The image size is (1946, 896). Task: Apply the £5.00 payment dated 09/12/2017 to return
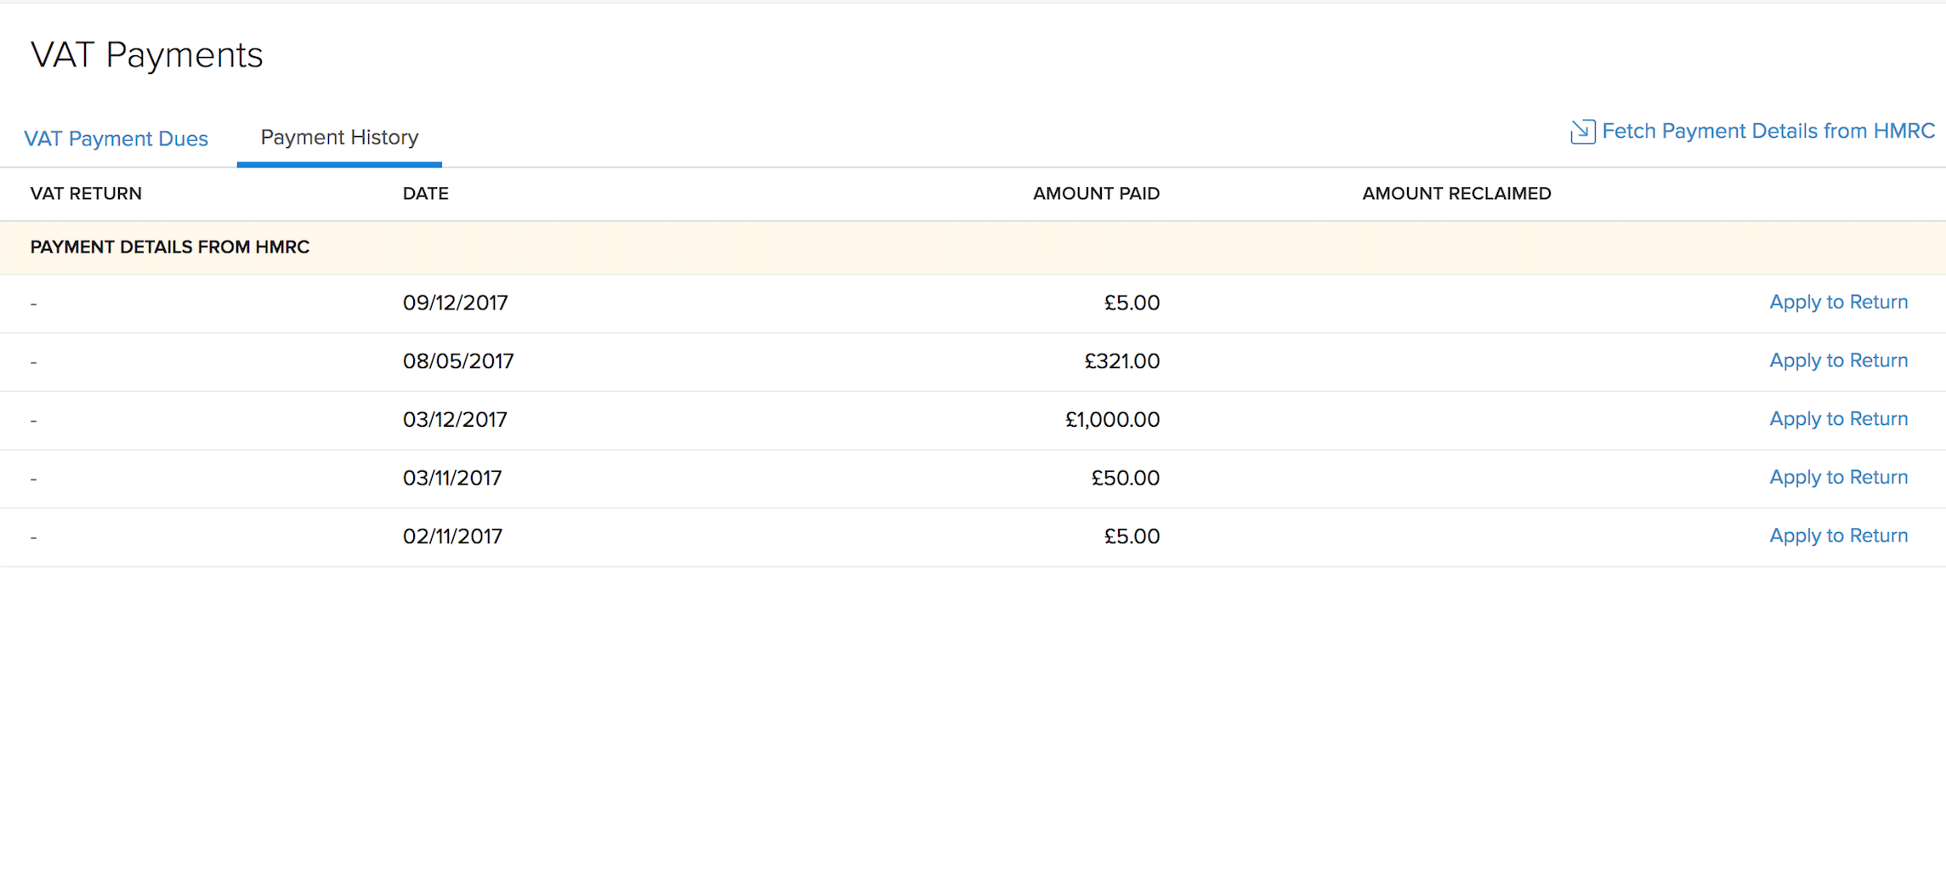[1838, 302]
